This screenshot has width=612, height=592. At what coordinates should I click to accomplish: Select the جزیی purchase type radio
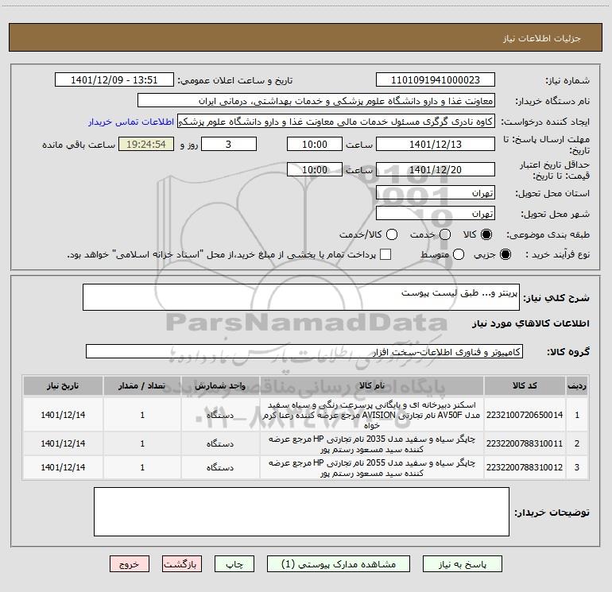505,254
